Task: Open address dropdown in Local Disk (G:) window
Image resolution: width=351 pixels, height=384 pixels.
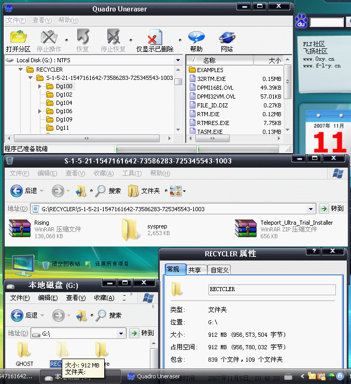Action: [x=121, y=334]
